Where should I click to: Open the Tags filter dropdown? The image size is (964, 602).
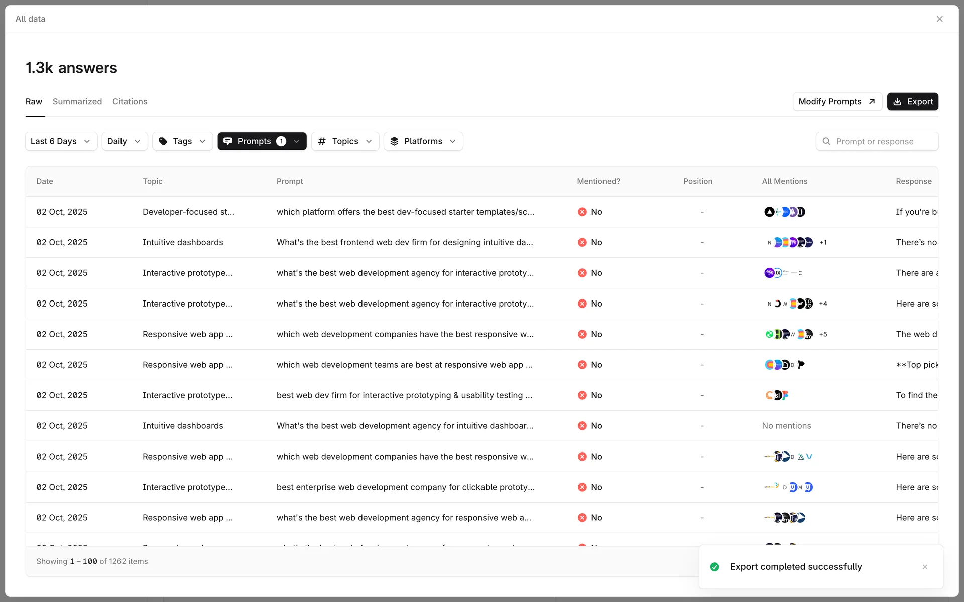[182, 141]
